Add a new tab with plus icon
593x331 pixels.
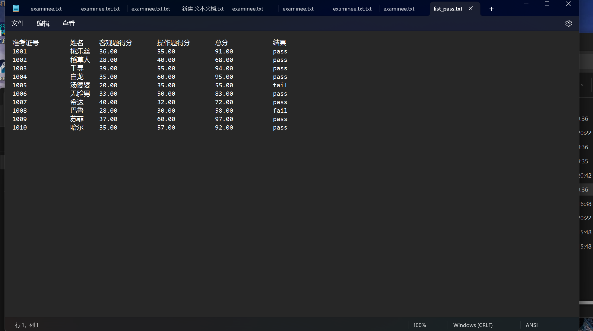491,9
